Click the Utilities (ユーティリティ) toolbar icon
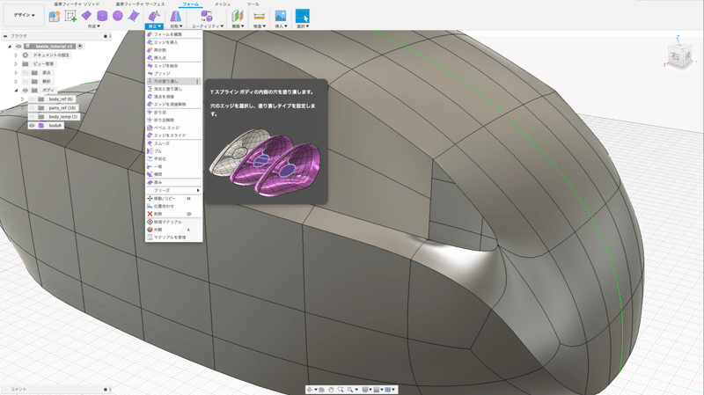 coord(207,16)
